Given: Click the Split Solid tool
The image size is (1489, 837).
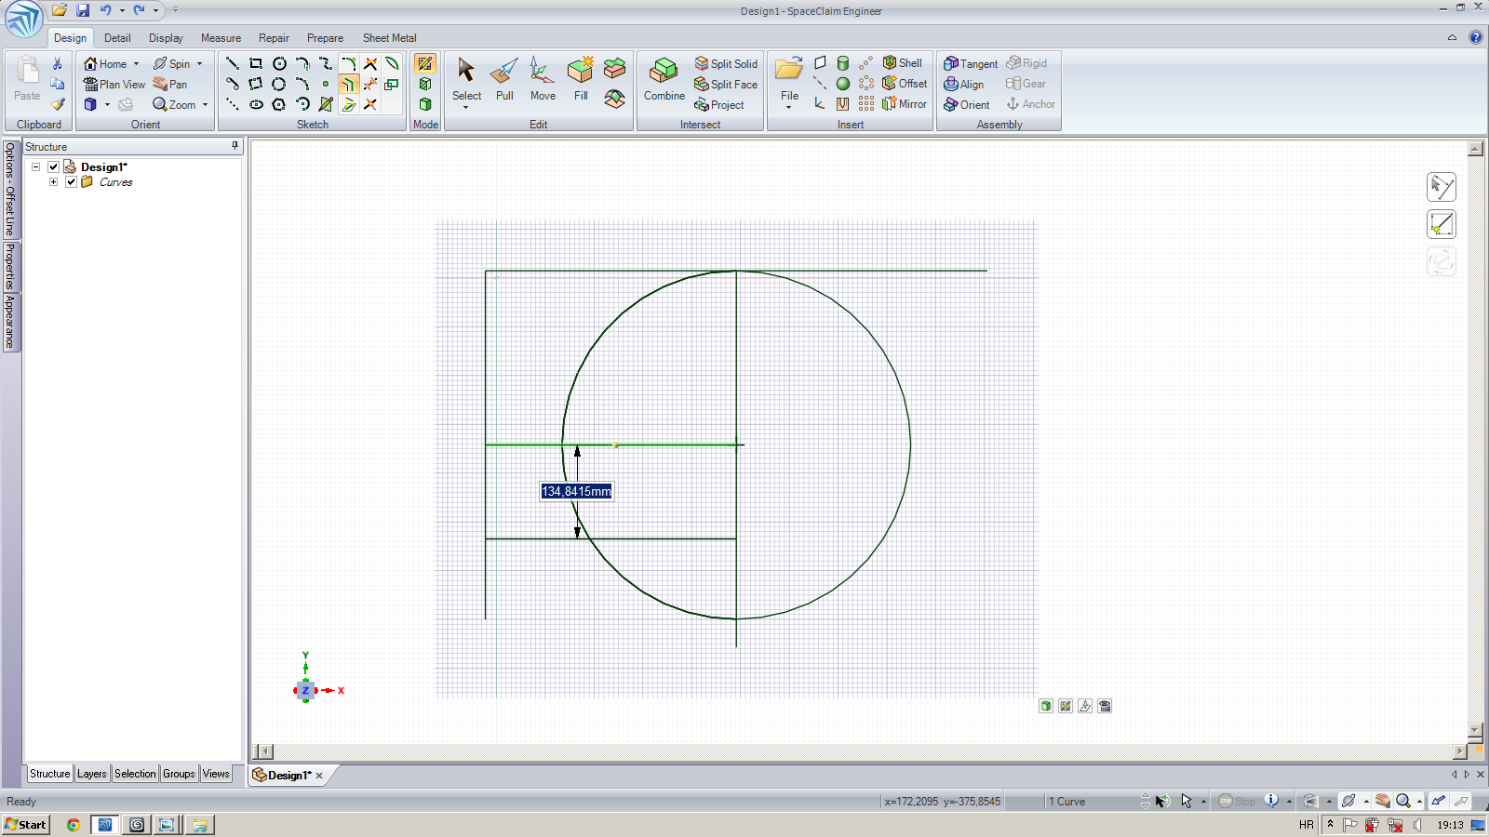Looking at the screenshot, I should click(x=726, y=63).
